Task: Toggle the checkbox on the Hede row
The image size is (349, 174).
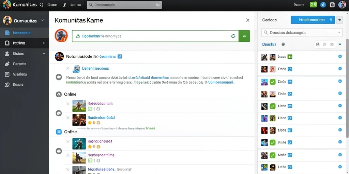Action: [x=290, y=118]
